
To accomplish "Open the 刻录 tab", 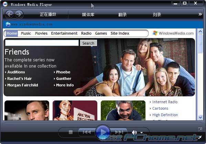I will coord(157,14).
